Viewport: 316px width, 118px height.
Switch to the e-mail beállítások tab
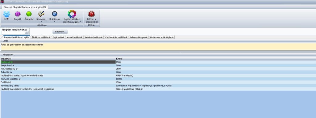(x=75, y=37)
